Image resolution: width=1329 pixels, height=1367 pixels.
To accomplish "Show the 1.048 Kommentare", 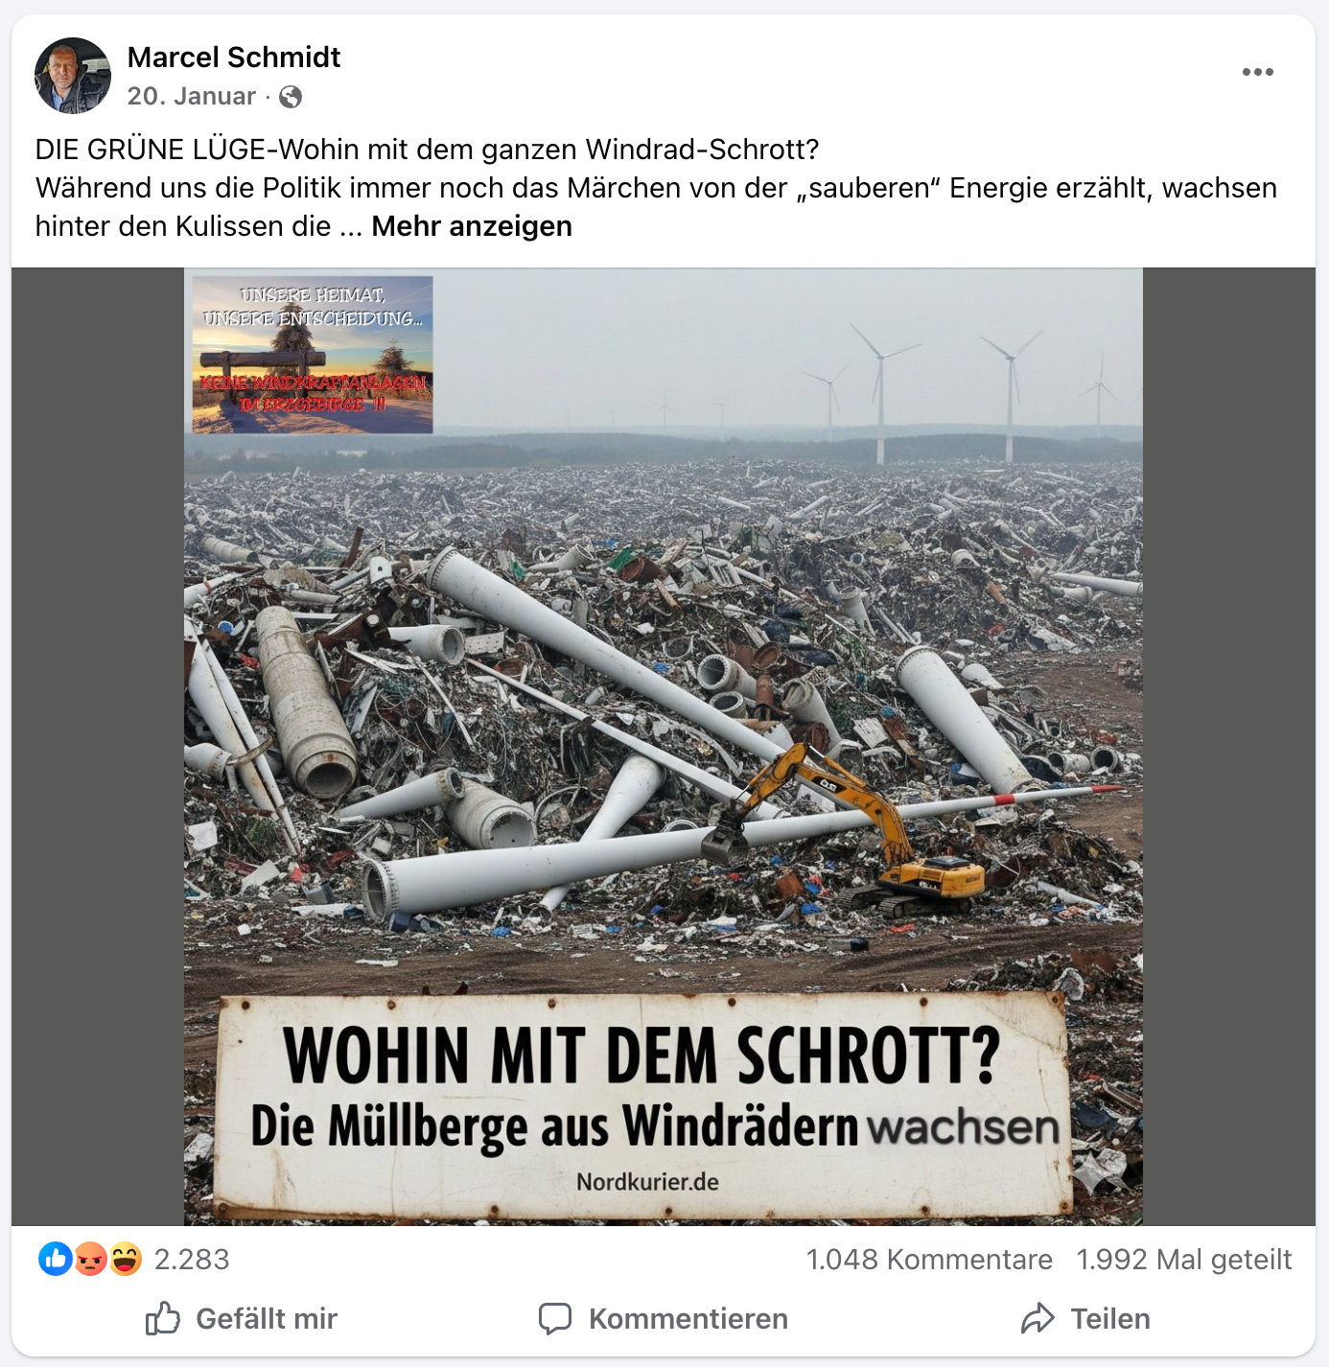I will tap(929, 1259).
